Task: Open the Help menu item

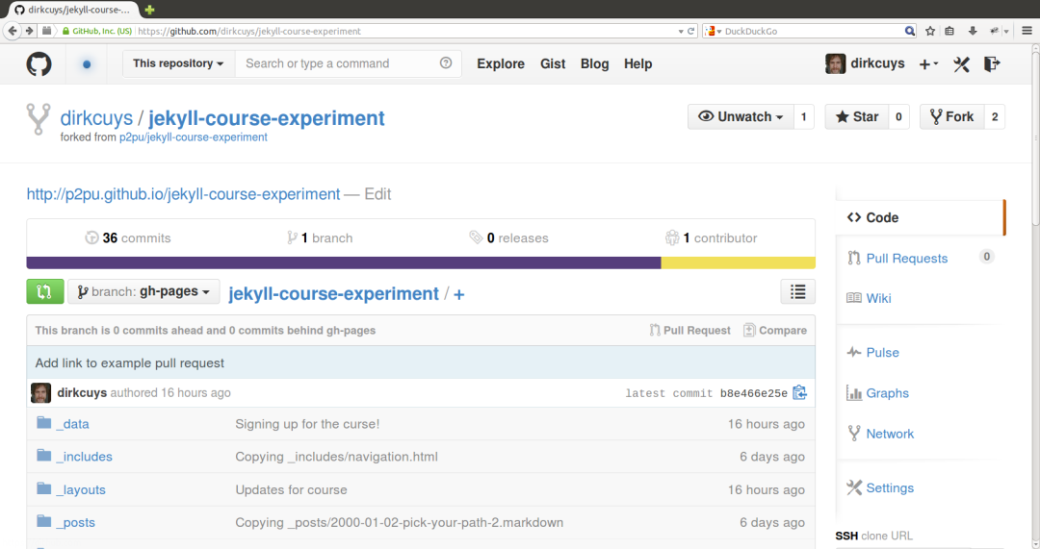Action: [637, 63]
